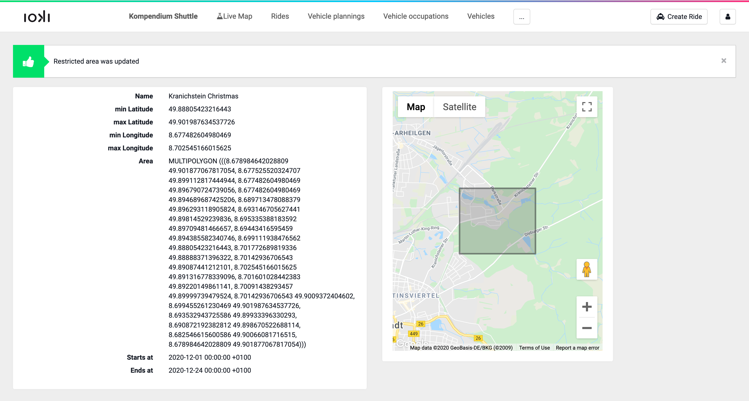Click the MULTIPOLYGON area text
Viewport: 749px width, 401px height.
[262, 253]
